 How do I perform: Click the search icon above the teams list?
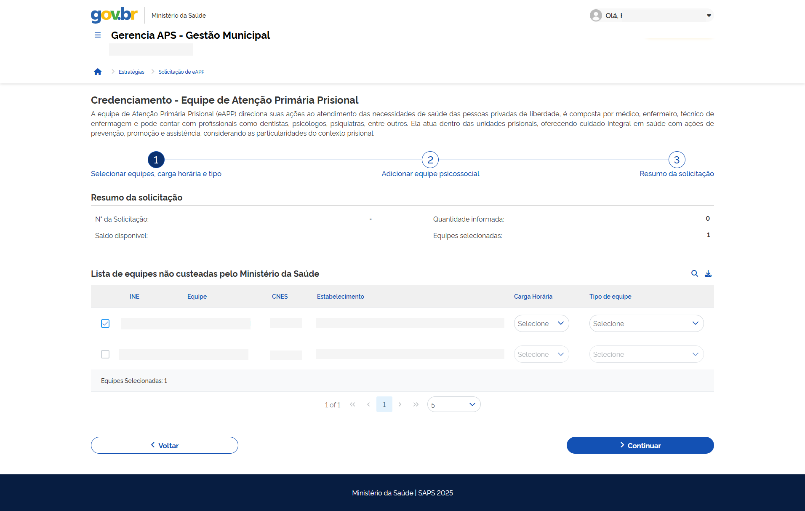pyautogui.click(x=694, y=274)
